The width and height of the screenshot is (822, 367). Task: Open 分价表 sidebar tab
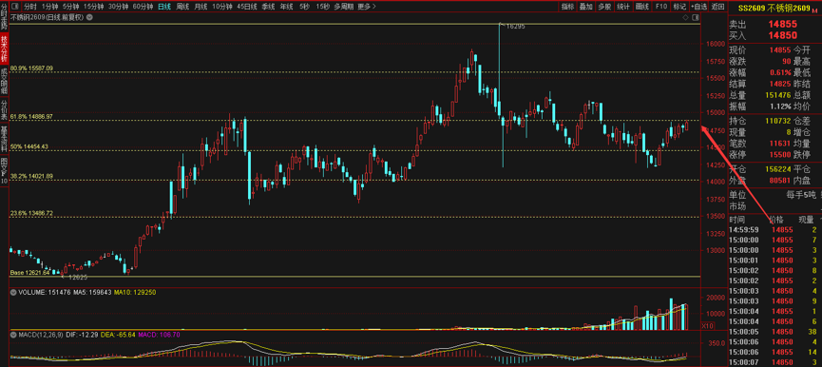pyautogui.click(x=4, y=111)
